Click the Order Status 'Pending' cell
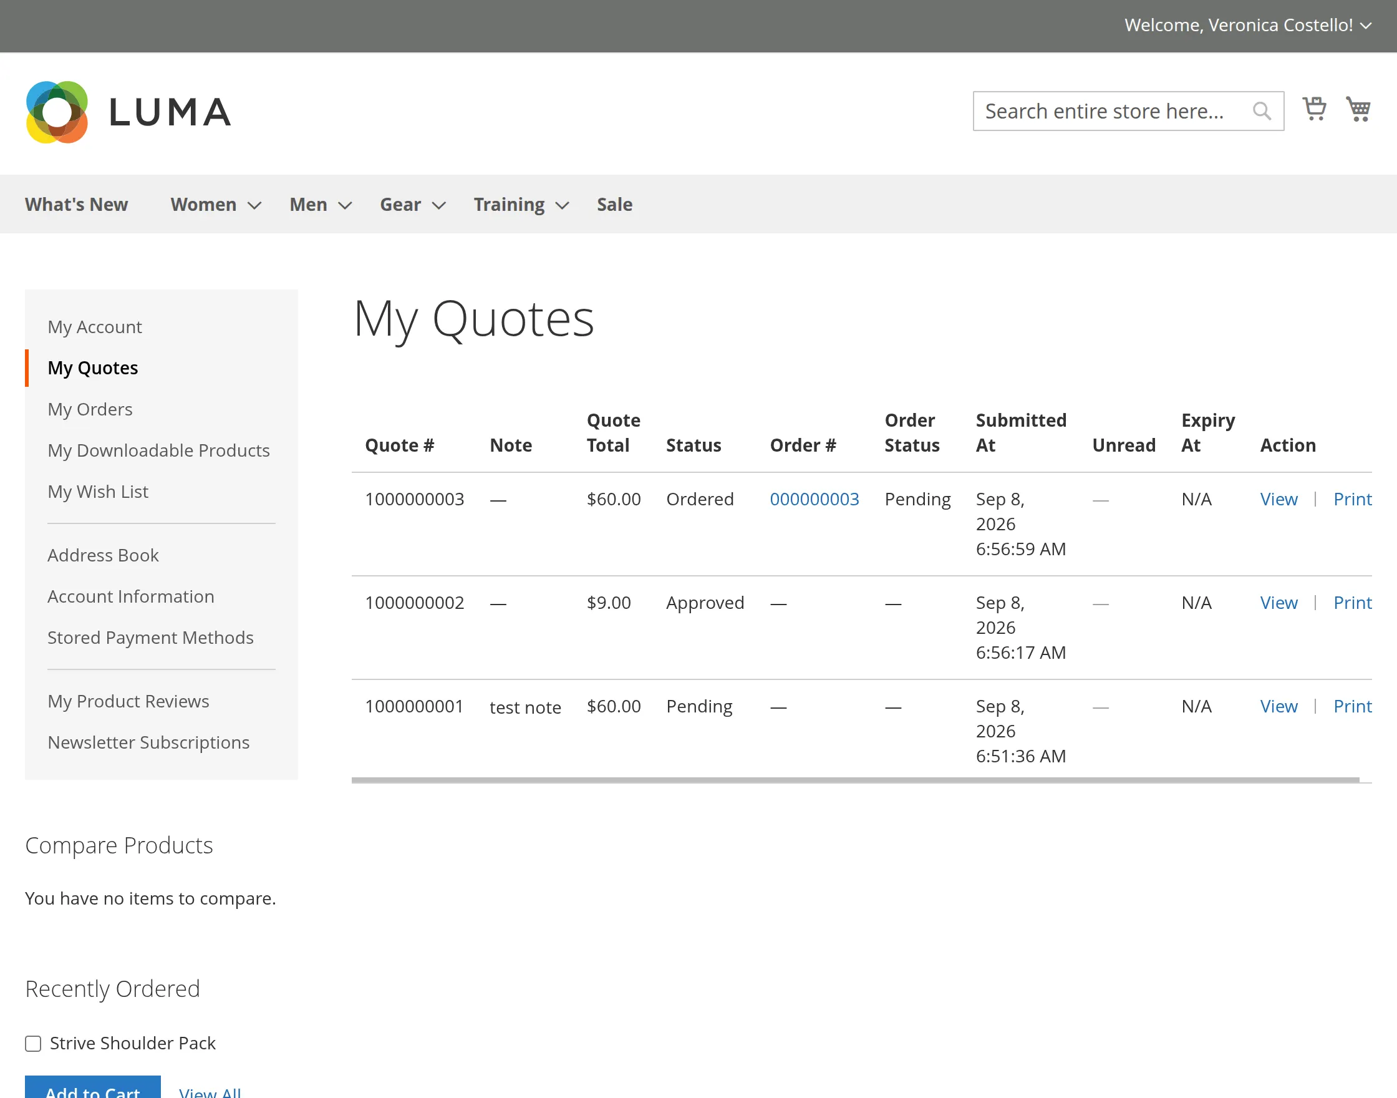This screenshot has height=1098, width=1397. (x=917, y=499)
